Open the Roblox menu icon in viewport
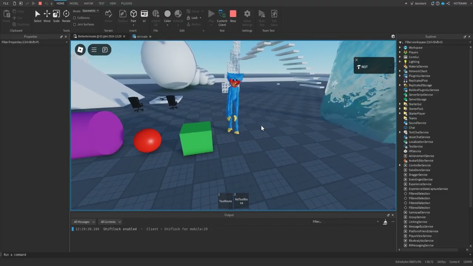 [80, 50]
